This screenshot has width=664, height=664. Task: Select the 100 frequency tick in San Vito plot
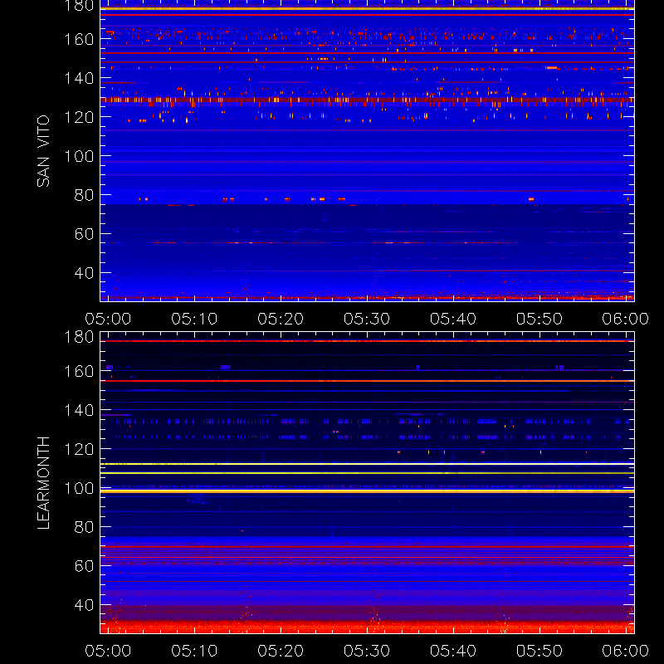[x=79, y=156]
